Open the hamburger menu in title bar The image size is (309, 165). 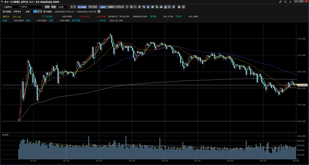click(x=290, y=2)
